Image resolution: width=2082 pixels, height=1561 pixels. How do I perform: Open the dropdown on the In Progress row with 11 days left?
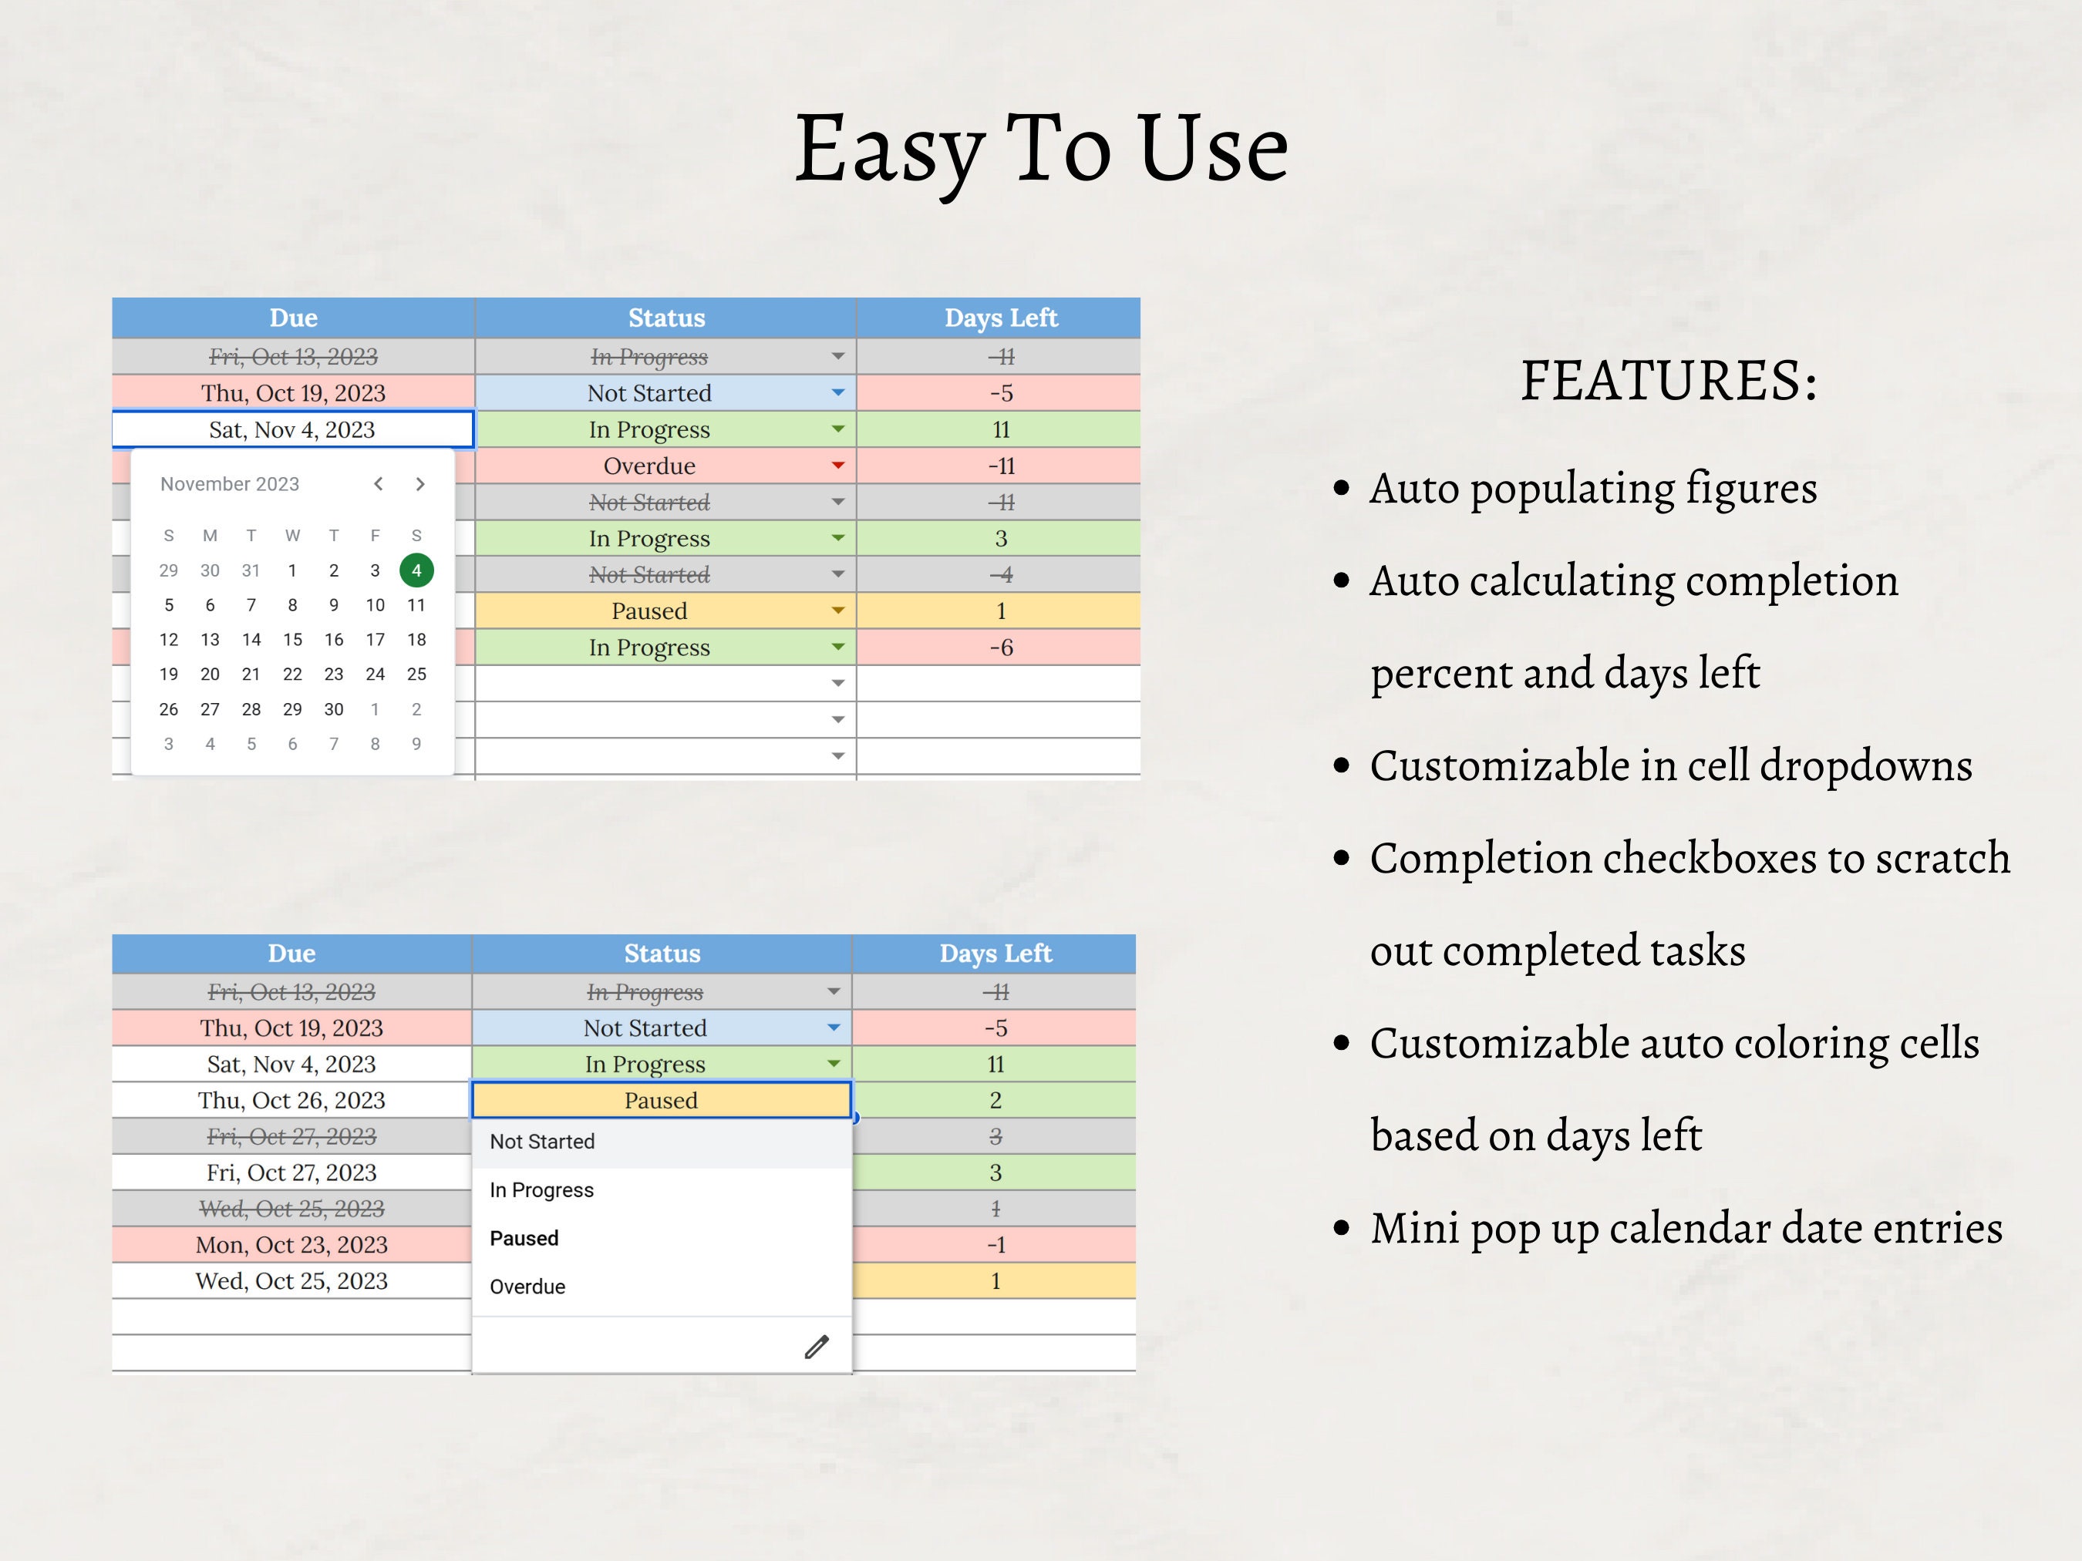[x=832, y=1063]
